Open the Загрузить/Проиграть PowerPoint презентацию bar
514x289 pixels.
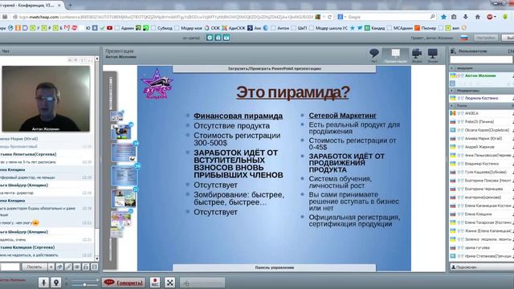[x=275, y=69]
